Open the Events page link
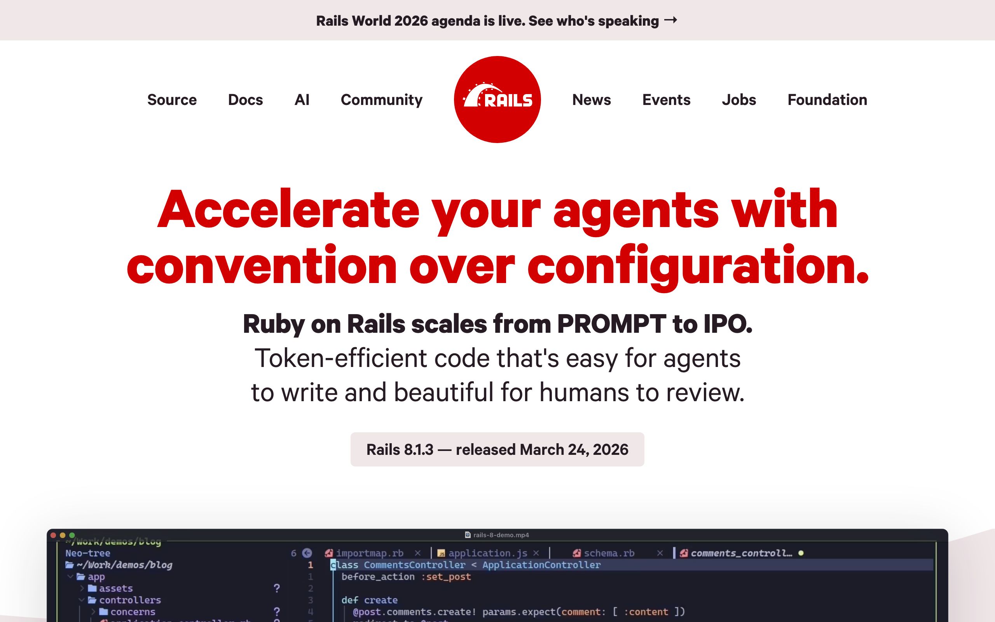Image resolution: width=995 pixels, height=622 pixels. 666,100
